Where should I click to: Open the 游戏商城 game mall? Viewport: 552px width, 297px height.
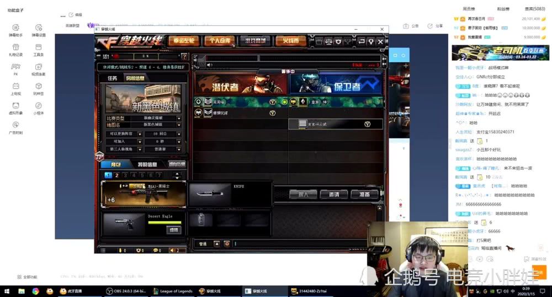(x=255, y=41)
